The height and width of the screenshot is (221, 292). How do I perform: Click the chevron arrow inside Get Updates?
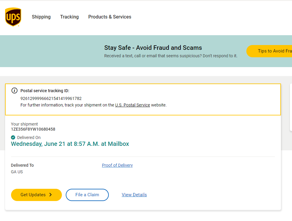click(x=51, y=195)
